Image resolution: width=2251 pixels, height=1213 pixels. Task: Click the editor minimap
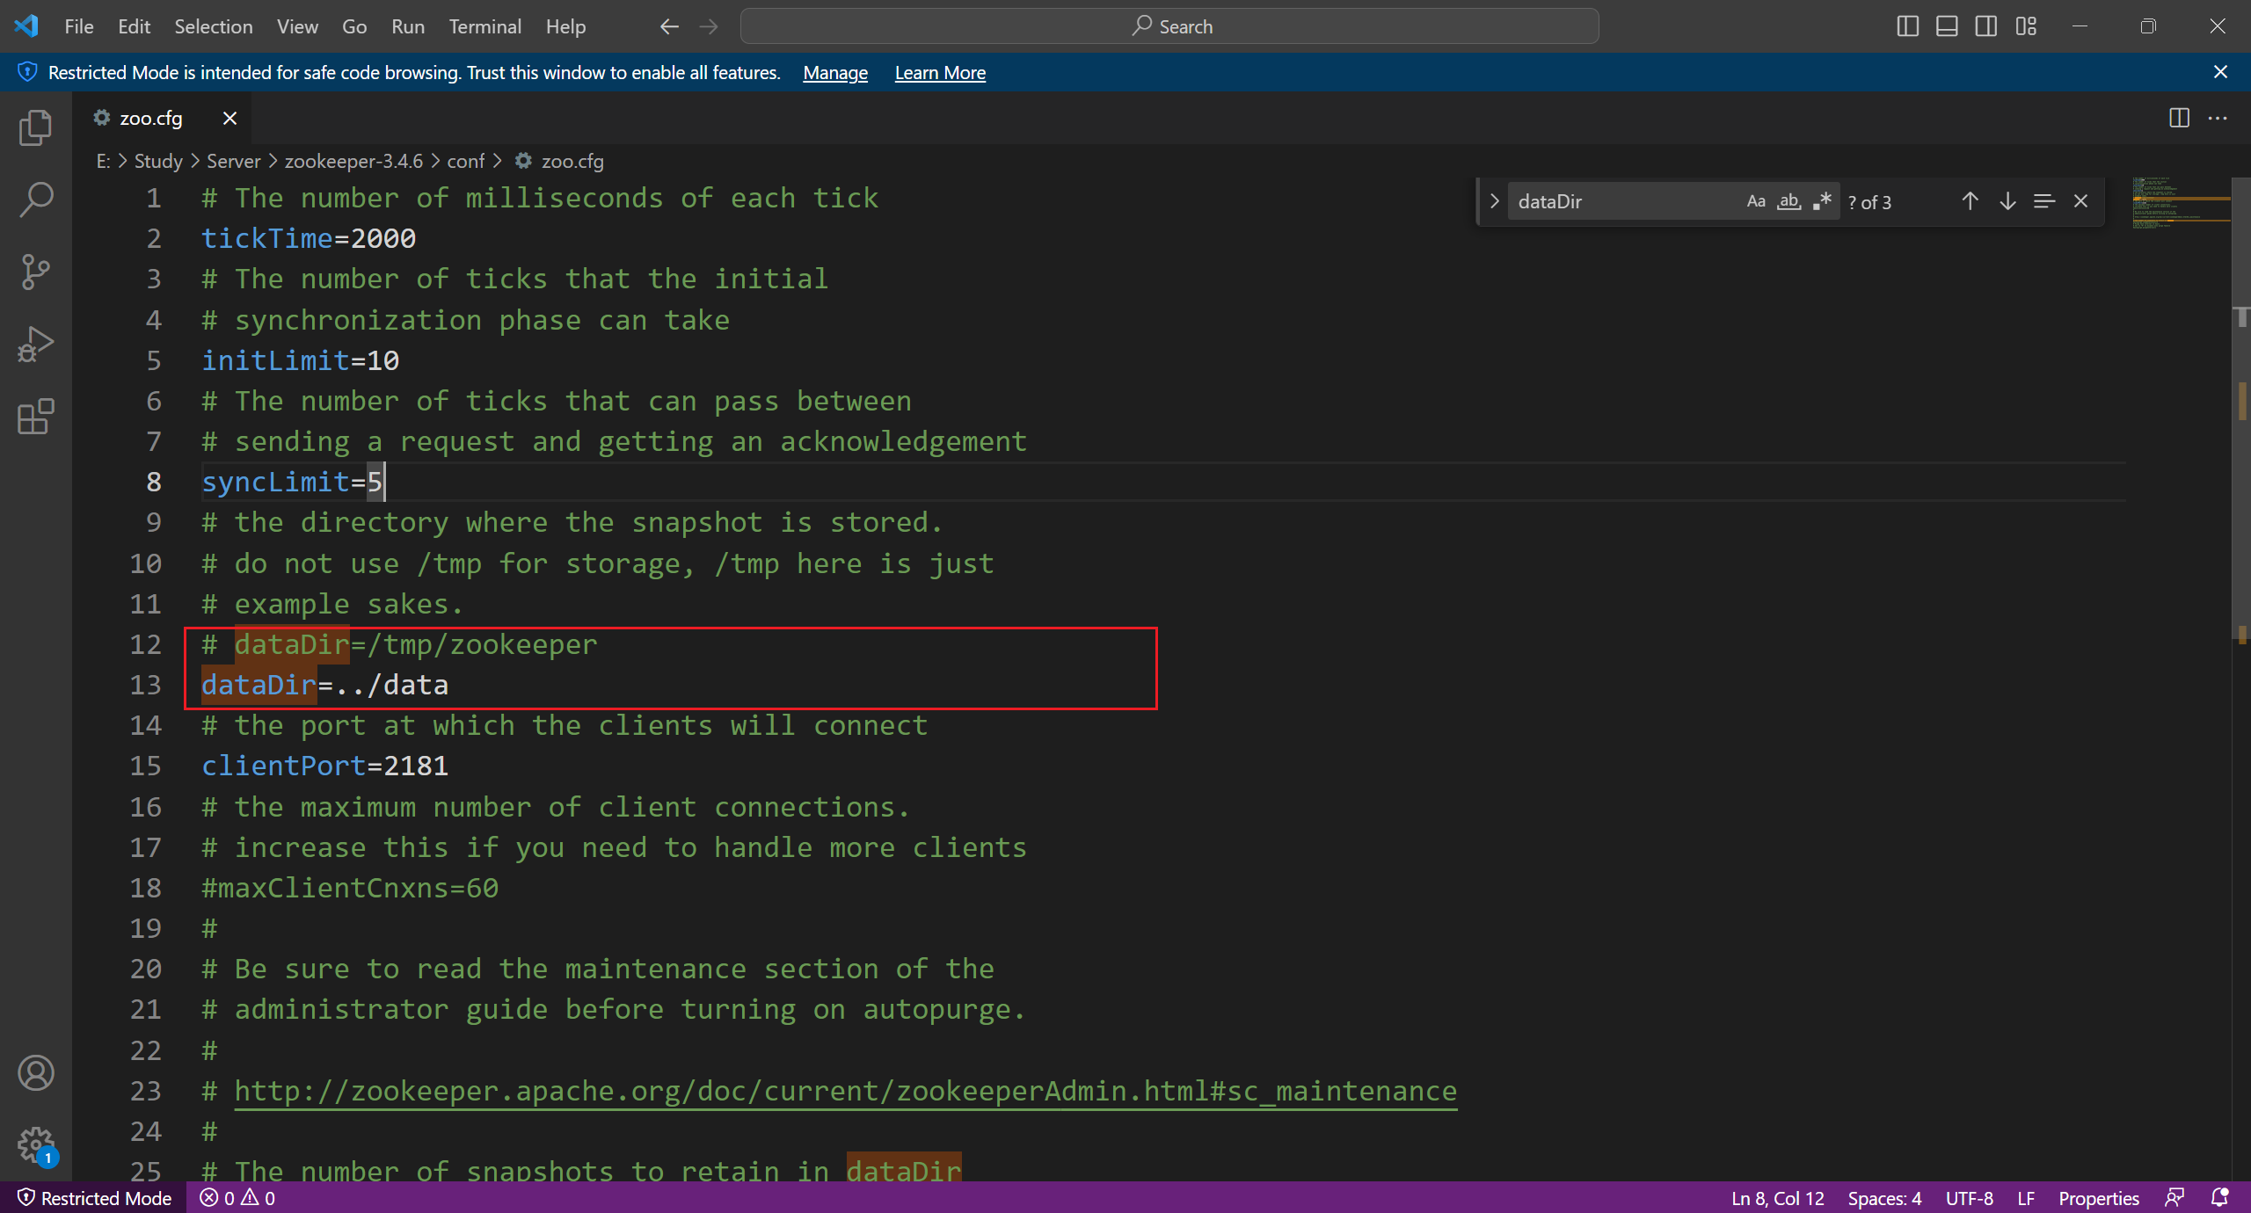coord(2181,203)
